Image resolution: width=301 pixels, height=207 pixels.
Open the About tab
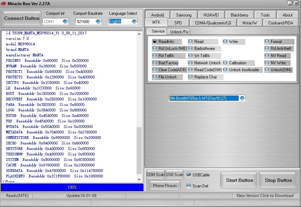click(x=287, y=15)
